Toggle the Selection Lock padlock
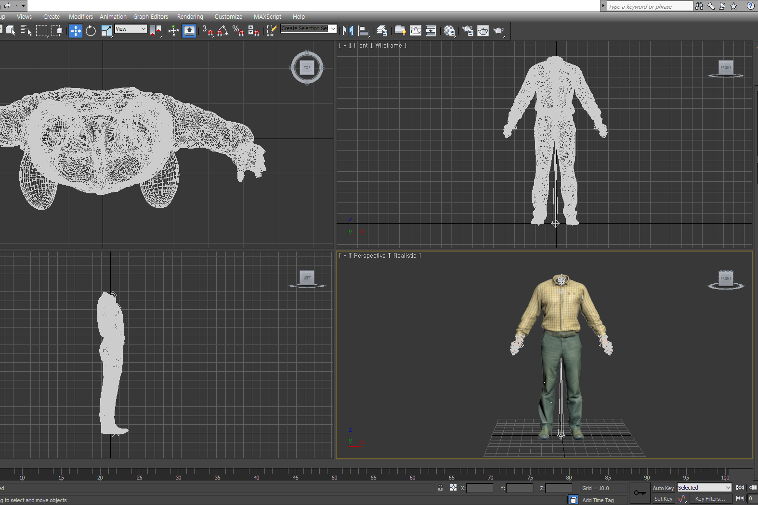The width and height of the screenshot is (758, 505). (440, 488)
